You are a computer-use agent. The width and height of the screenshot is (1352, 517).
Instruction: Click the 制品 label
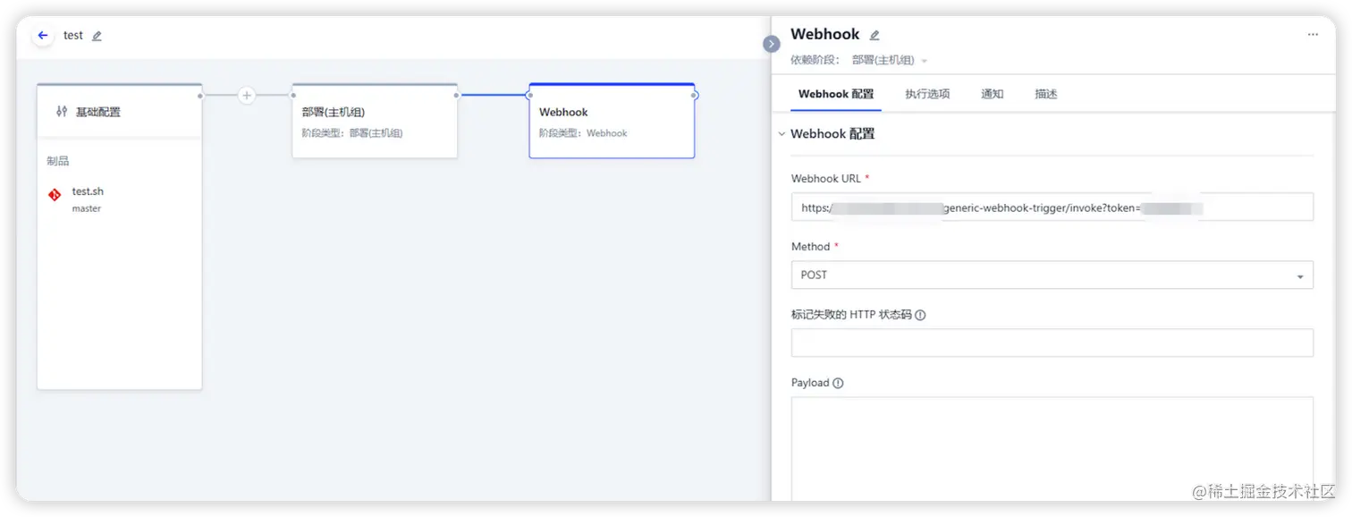(x=58, y=162)
